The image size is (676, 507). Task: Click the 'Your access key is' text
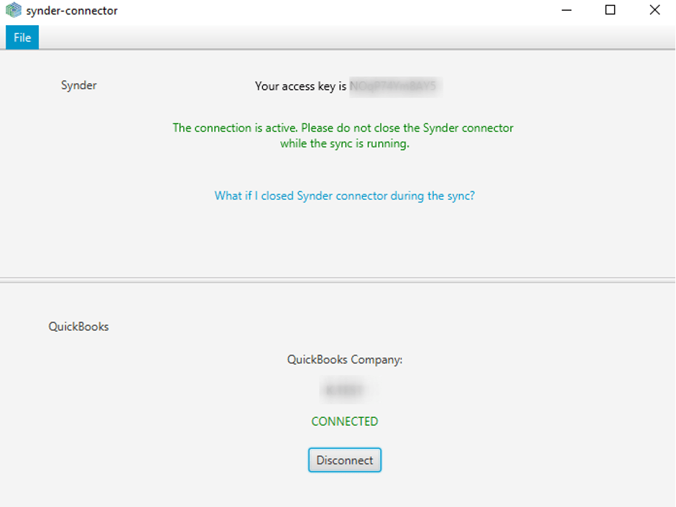(x=300, y=86)
